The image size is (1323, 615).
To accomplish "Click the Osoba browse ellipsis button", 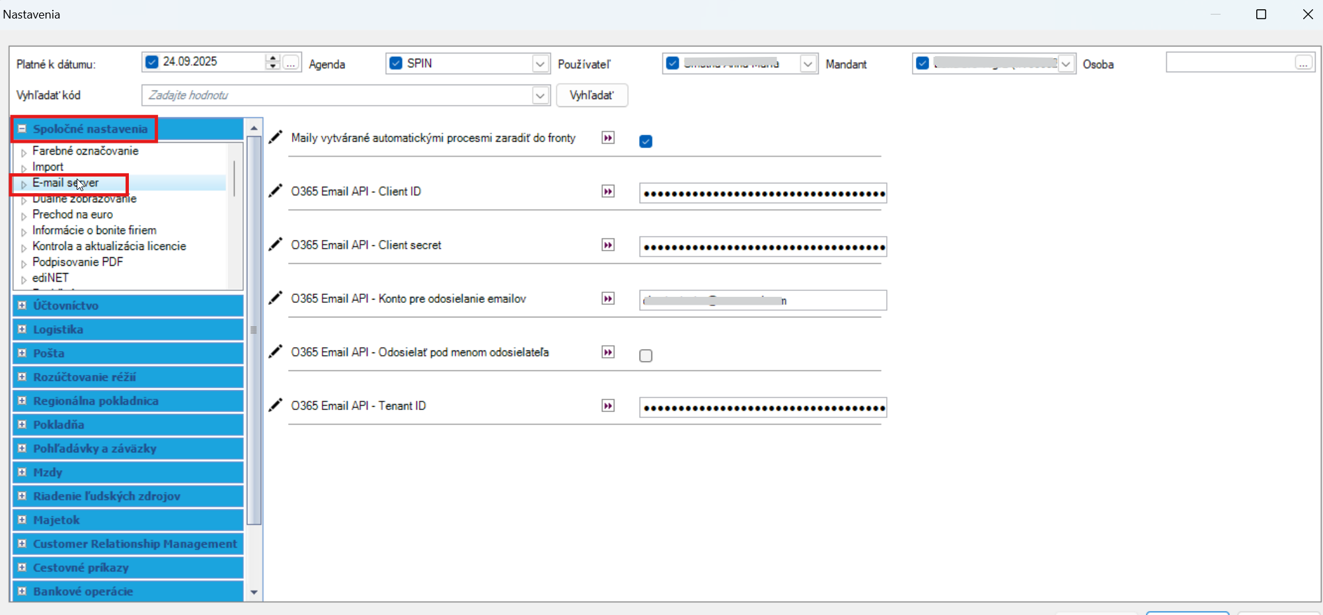I will [1303, 63].
